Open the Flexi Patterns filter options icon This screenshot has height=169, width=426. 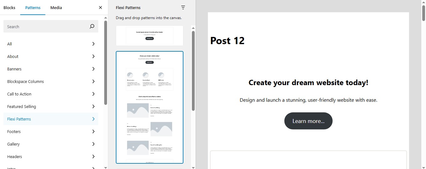(183, 8)
